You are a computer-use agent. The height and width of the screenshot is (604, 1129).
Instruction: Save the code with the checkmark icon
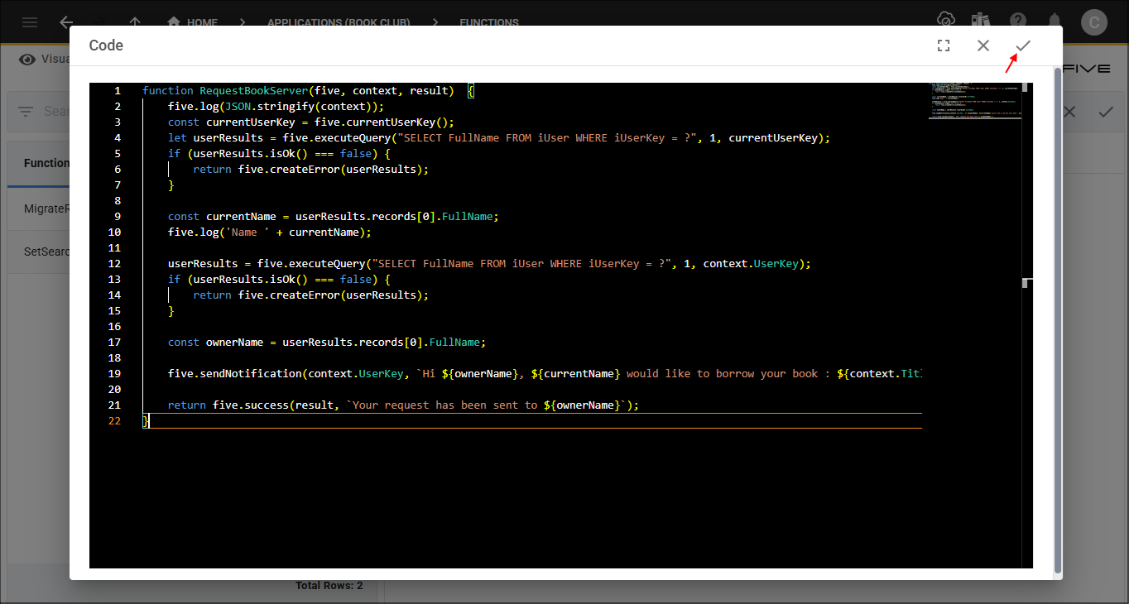coord(1023,46)
